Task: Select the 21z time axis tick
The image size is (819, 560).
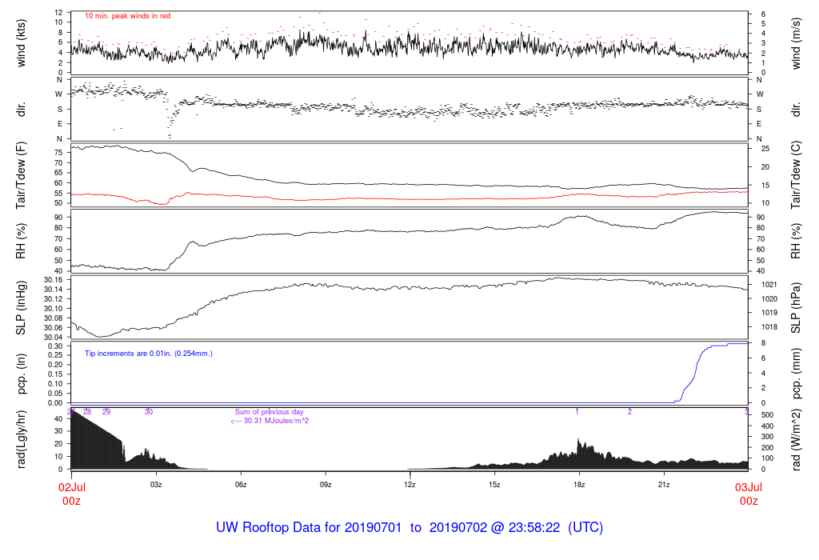Action: [664, 484]
